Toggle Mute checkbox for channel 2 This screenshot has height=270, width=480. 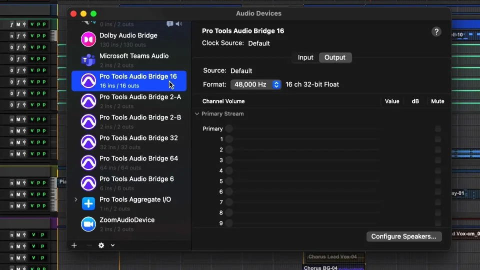(438, 149)
